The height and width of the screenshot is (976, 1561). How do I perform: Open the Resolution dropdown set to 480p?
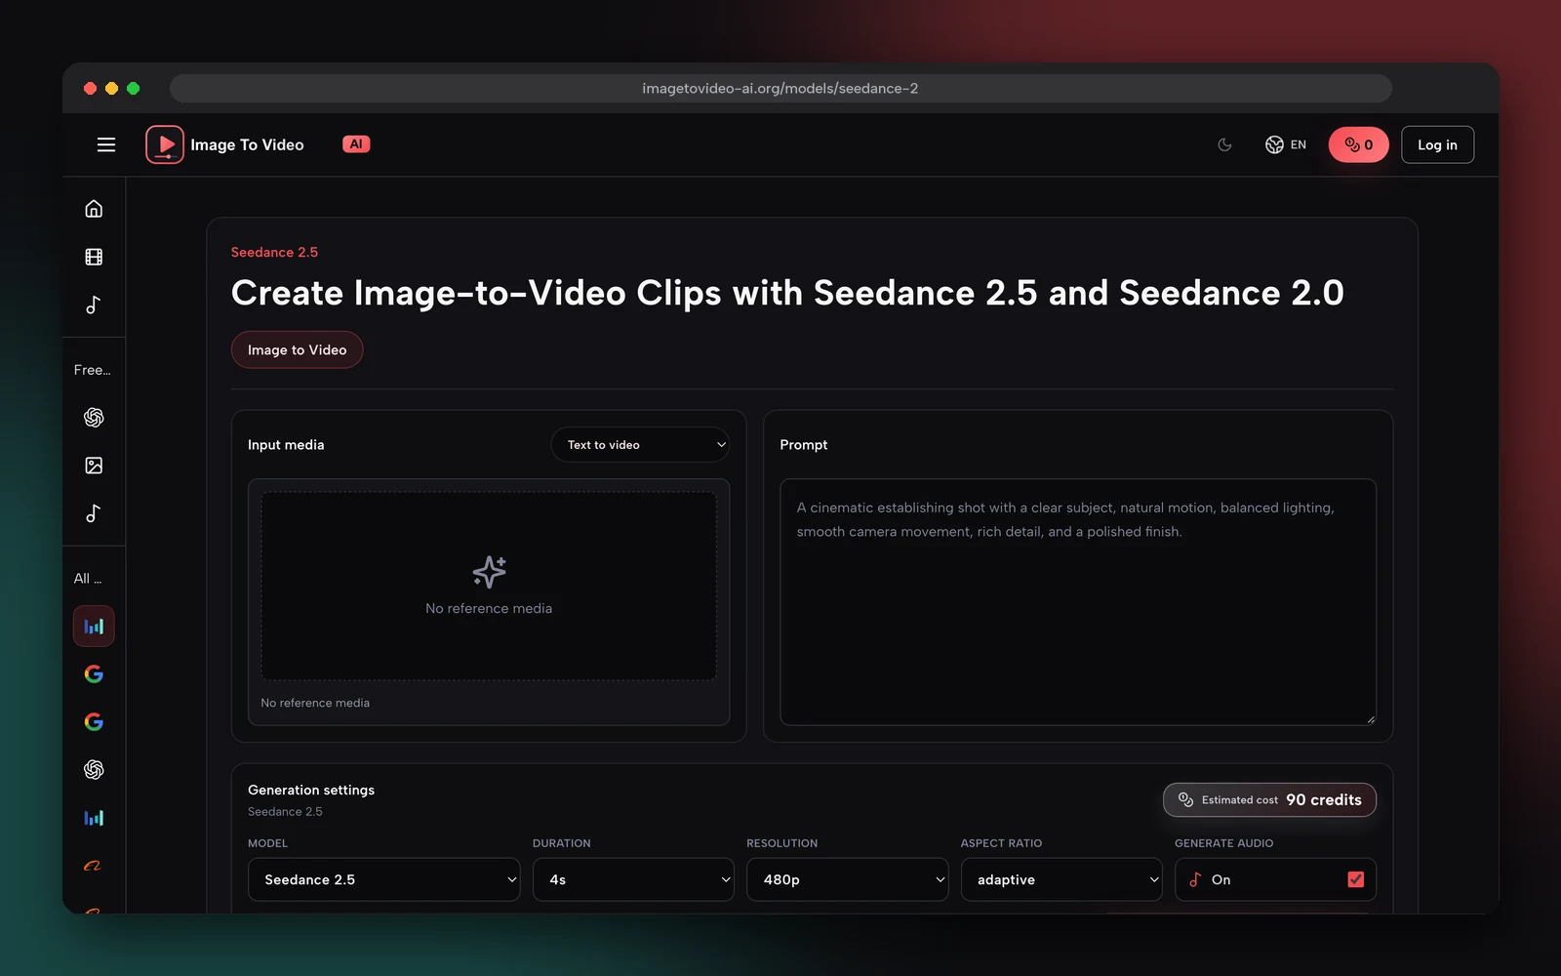click(848, 879)
